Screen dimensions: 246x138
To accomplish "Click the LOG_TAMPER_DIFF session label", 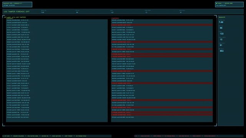I will (221, 5).
